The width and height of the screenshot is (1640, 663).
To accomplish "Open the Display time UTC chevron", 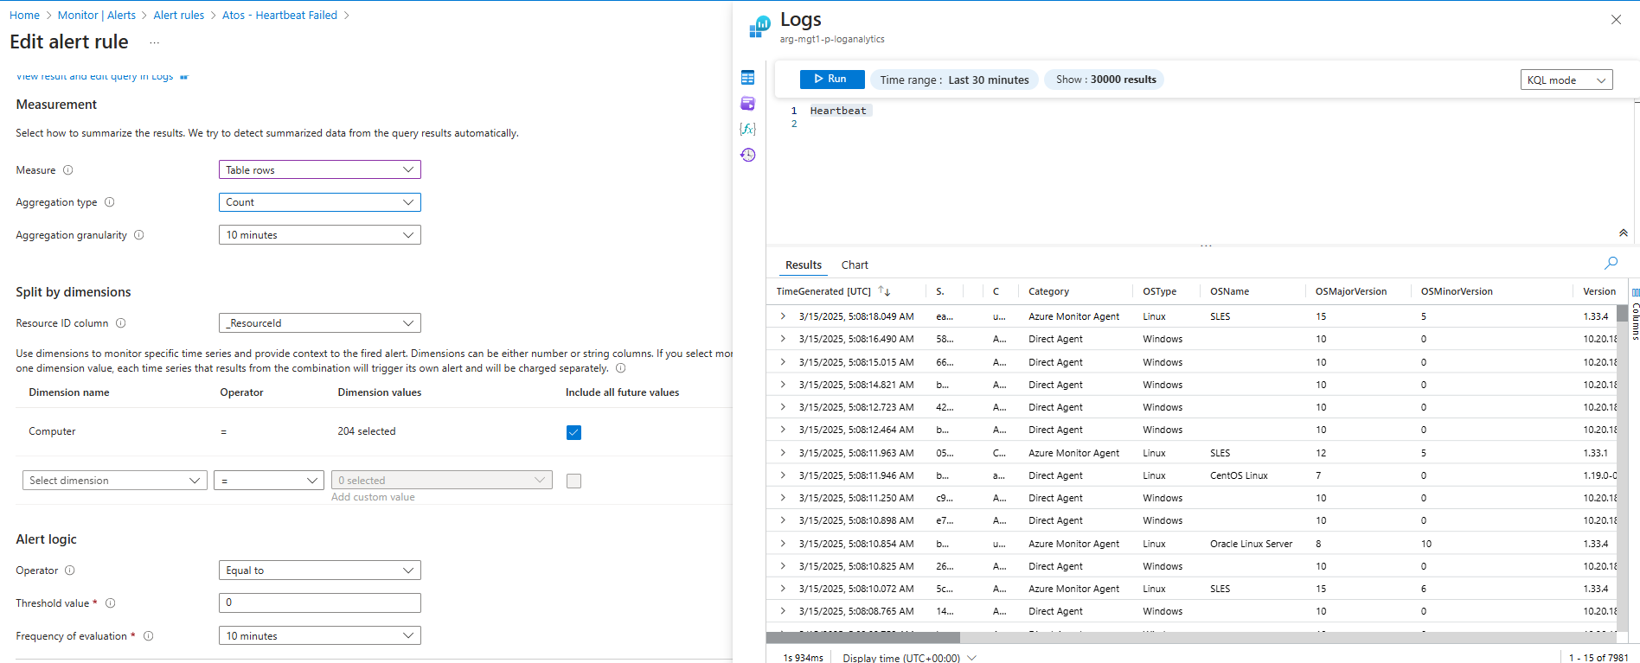I will (x=972, y=658).
